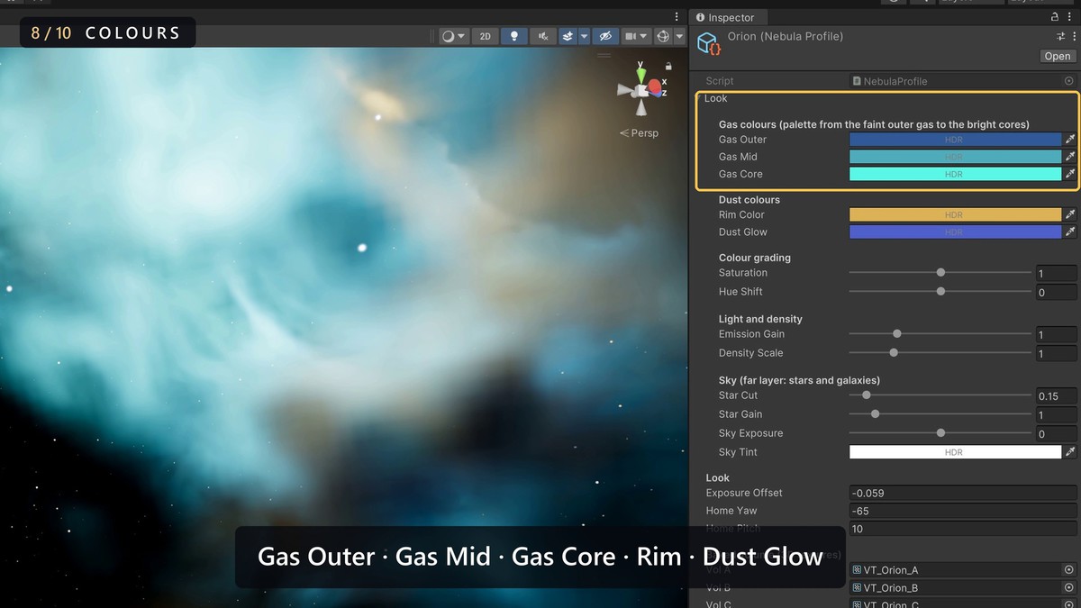Viewport: 1081px width, 608px height.
Task: Click the Star Gain slider handle
Action: pos(875,414)
